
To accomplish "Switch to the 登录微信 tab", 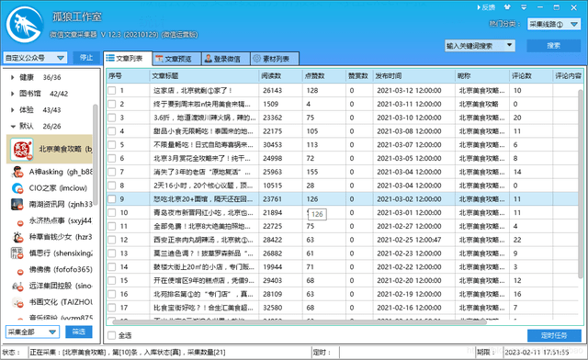I will pyautogui.click(x=226, y=59).
